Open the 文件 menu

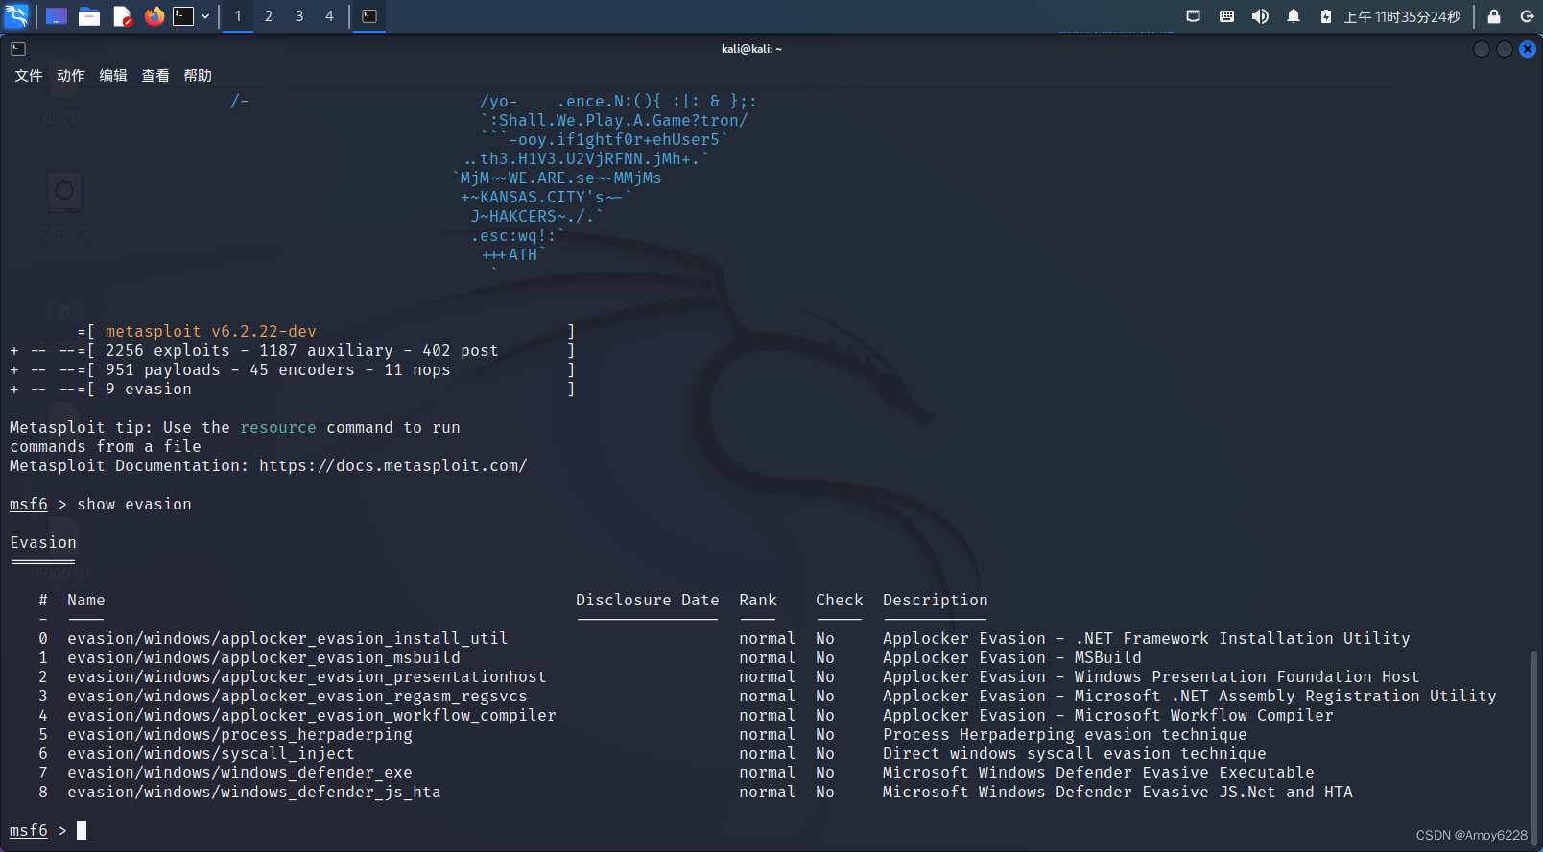click(x=29, y=76)
